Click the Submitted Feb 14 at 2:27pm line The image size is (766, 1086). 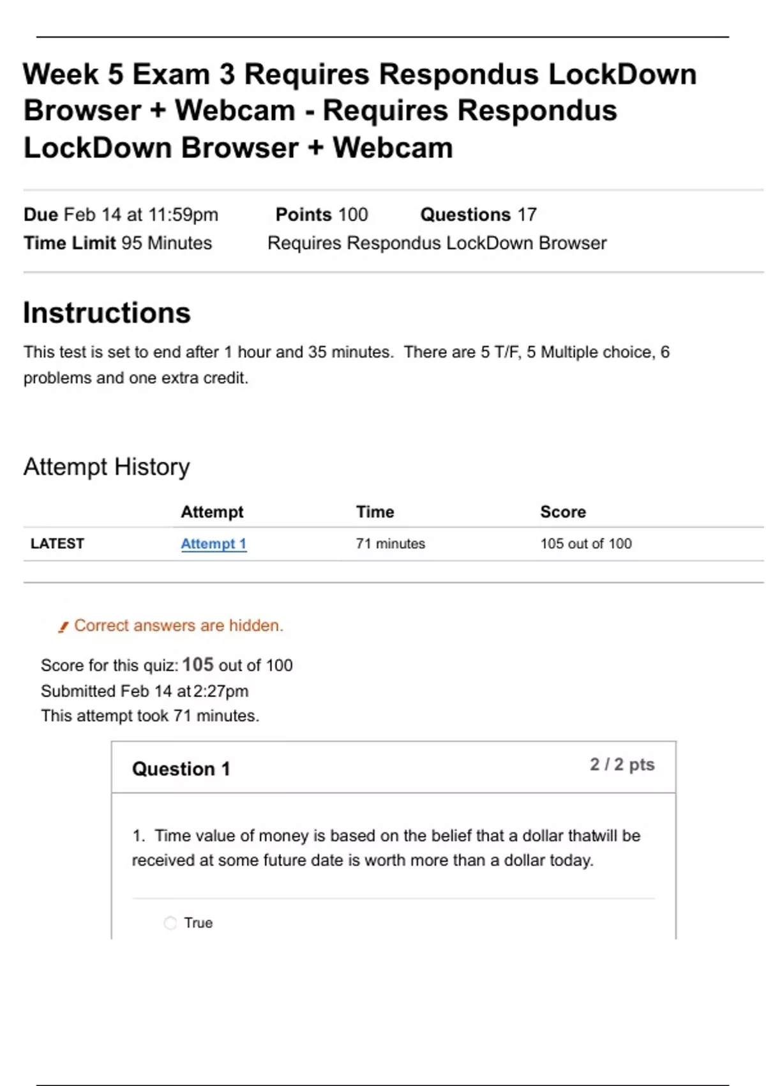click(145, 691)
